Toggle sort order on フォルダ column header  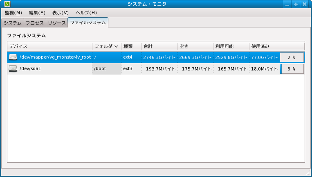pyautogui.click(x=106, y=46)
